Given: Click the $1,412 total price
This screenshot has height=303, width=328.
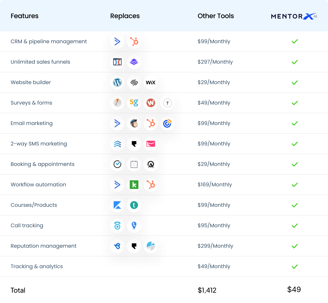Looking at the screenshot, I should point(207,290).
